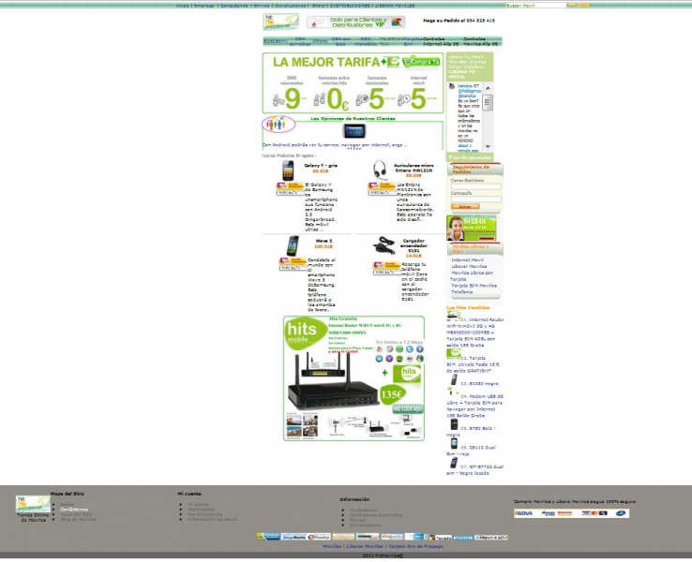This screenshot has height=562, width=692.
Task: Click the llamadas nacionales phone icon
Action: (362, 100)
